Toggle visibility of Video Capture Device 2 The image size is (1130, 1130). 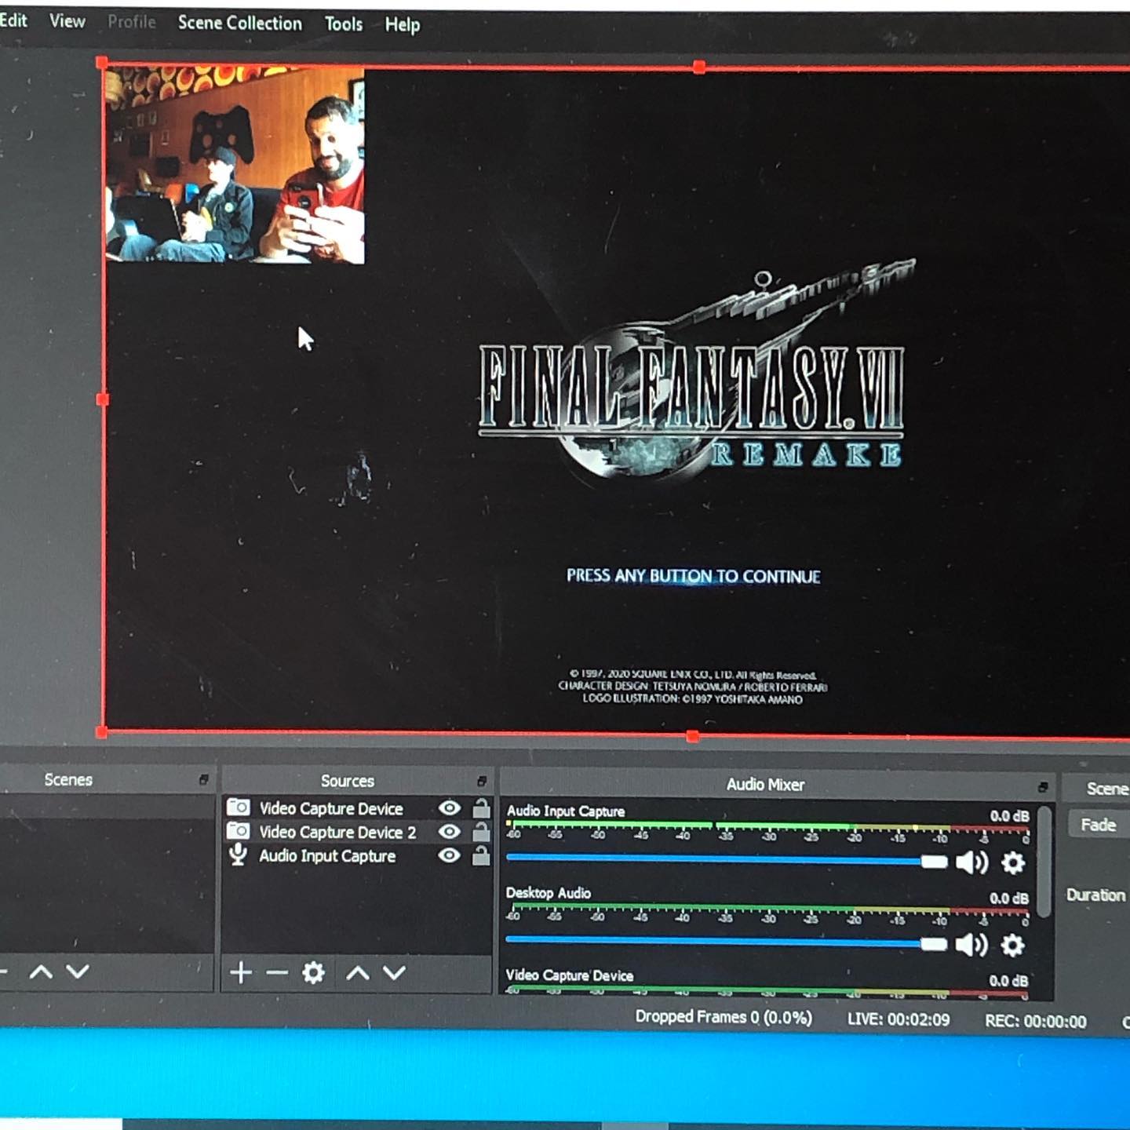point(450,831)
